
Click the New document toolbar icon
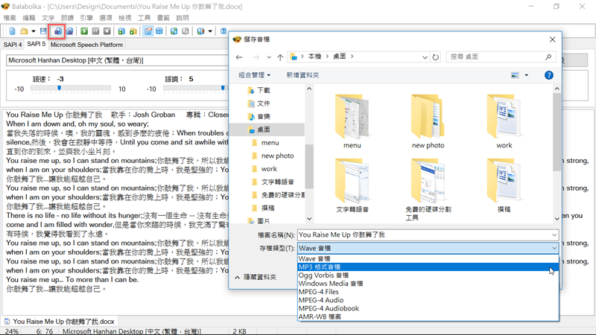pyautogui.click(x=12, y=31)
